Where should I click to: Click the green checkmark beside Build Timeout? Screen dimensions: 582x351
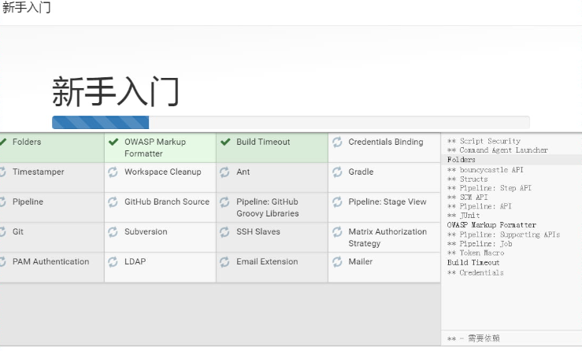[225, 142]
